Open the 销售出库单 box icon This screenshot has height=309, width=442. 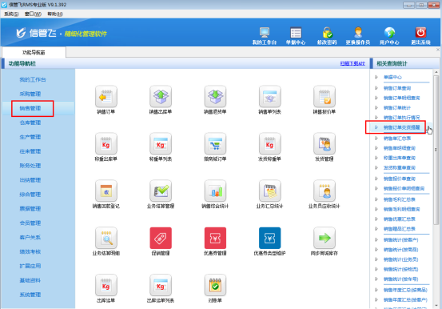tap(161, 97)
